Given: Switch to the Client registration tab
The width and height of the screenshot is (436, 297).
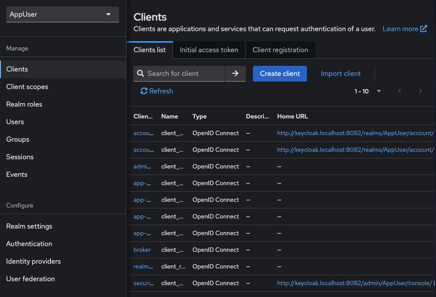Looking at the screenshot, I should [280, 50].
